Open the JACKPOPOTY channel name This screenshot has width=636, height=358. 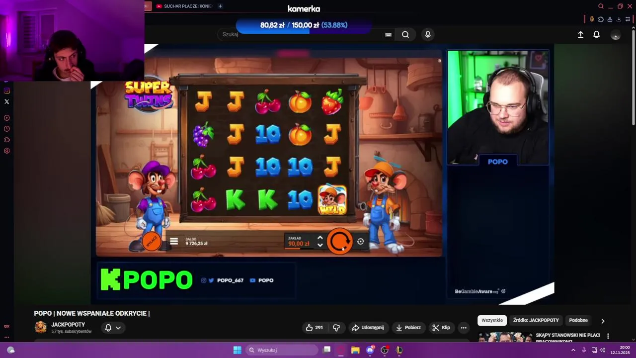(68, 325)
